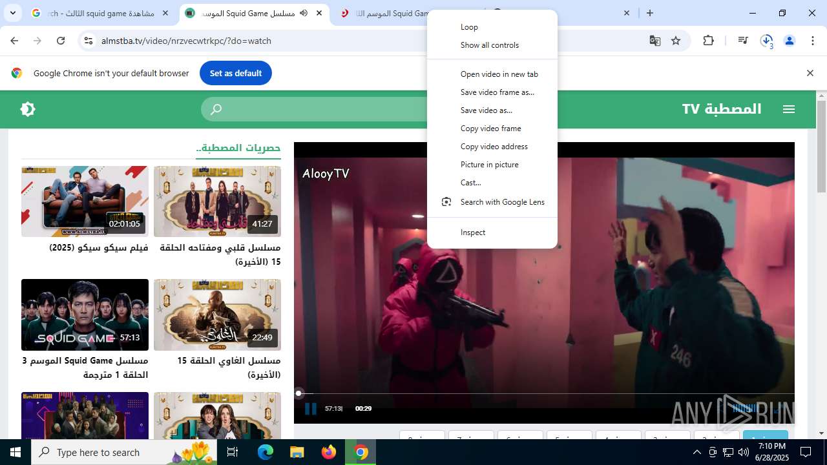Choose Search with Google Lens
Viewport: 827px width, 465px height.
[x=492, y=202]
